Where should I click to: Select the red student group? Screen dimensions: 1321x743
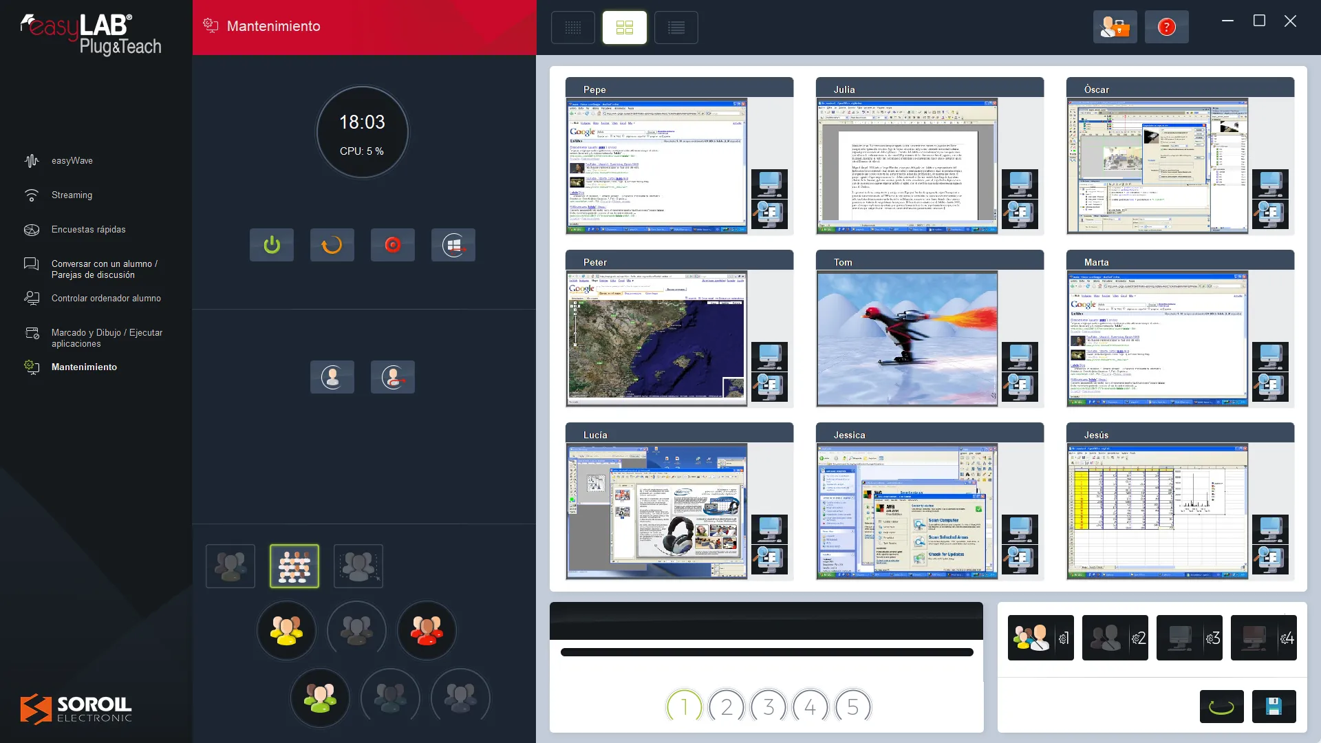pos(427,630)
